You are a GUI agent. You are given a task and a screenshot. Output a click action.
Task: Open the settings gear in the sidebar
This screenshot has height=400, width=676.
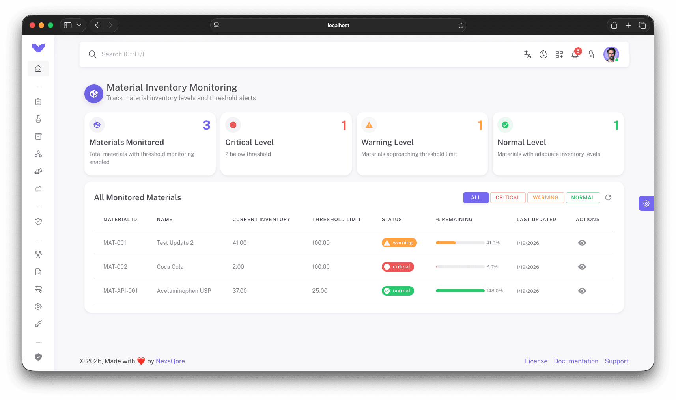click(38, 306)
